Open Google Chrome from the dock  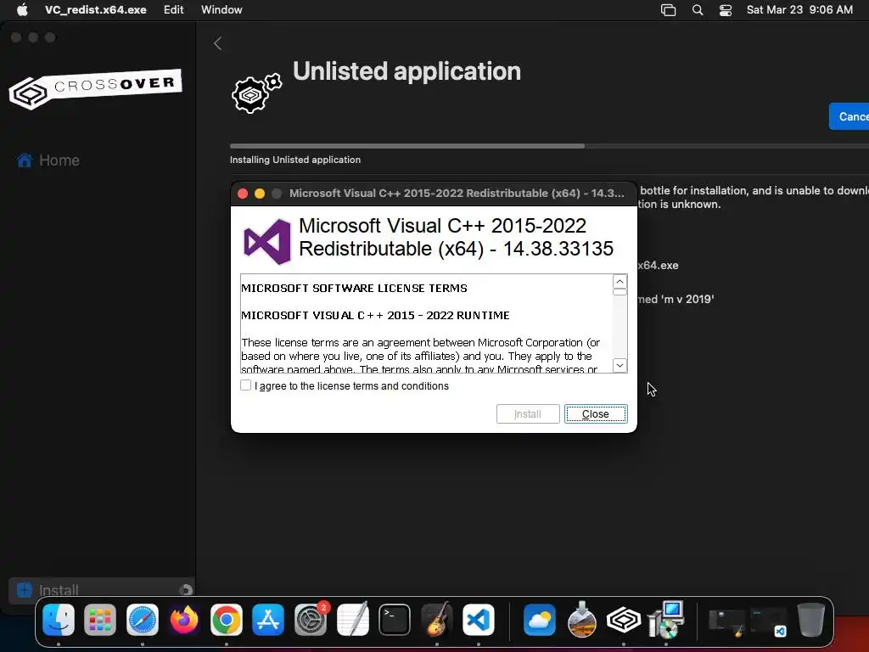click(226, 620)
